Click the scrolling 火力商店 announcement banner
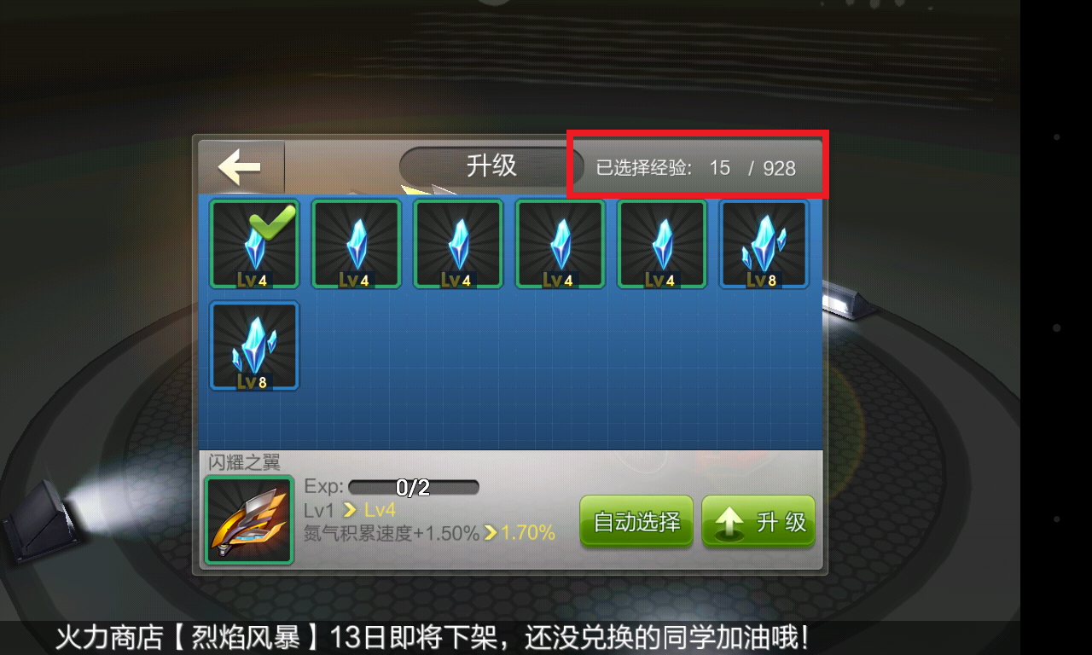The image size is (1092, 655). [432, 638]
